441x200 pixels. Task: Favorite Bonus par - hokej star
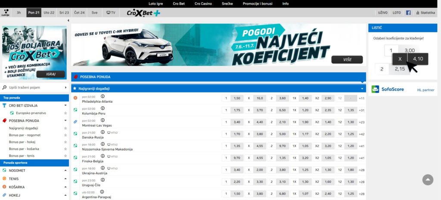(x=65, y=142)
